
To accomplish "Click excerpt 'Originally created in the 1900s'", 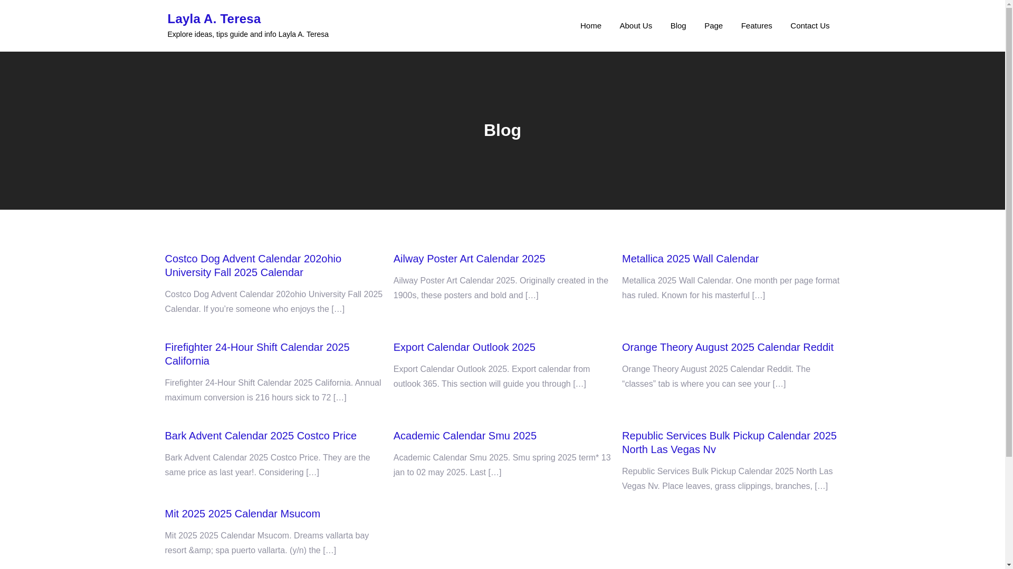I will (501, 288).
